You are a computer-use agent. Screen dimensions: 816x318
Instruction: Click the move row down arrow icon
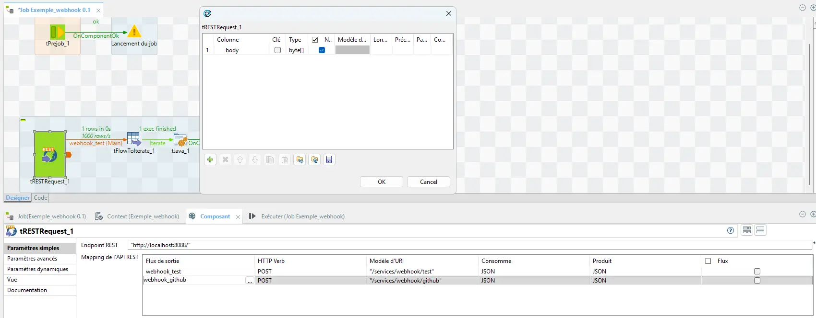click(x=255, y=159)
